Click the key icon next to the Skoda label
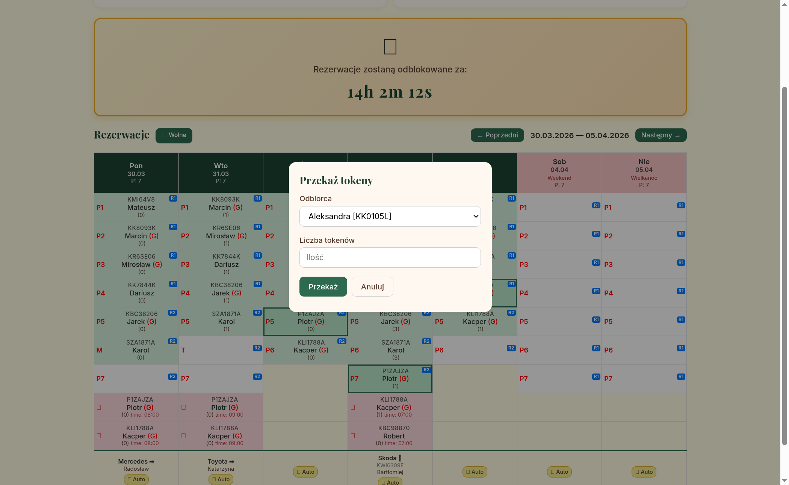The image size is (789, 485). point(400,458)
